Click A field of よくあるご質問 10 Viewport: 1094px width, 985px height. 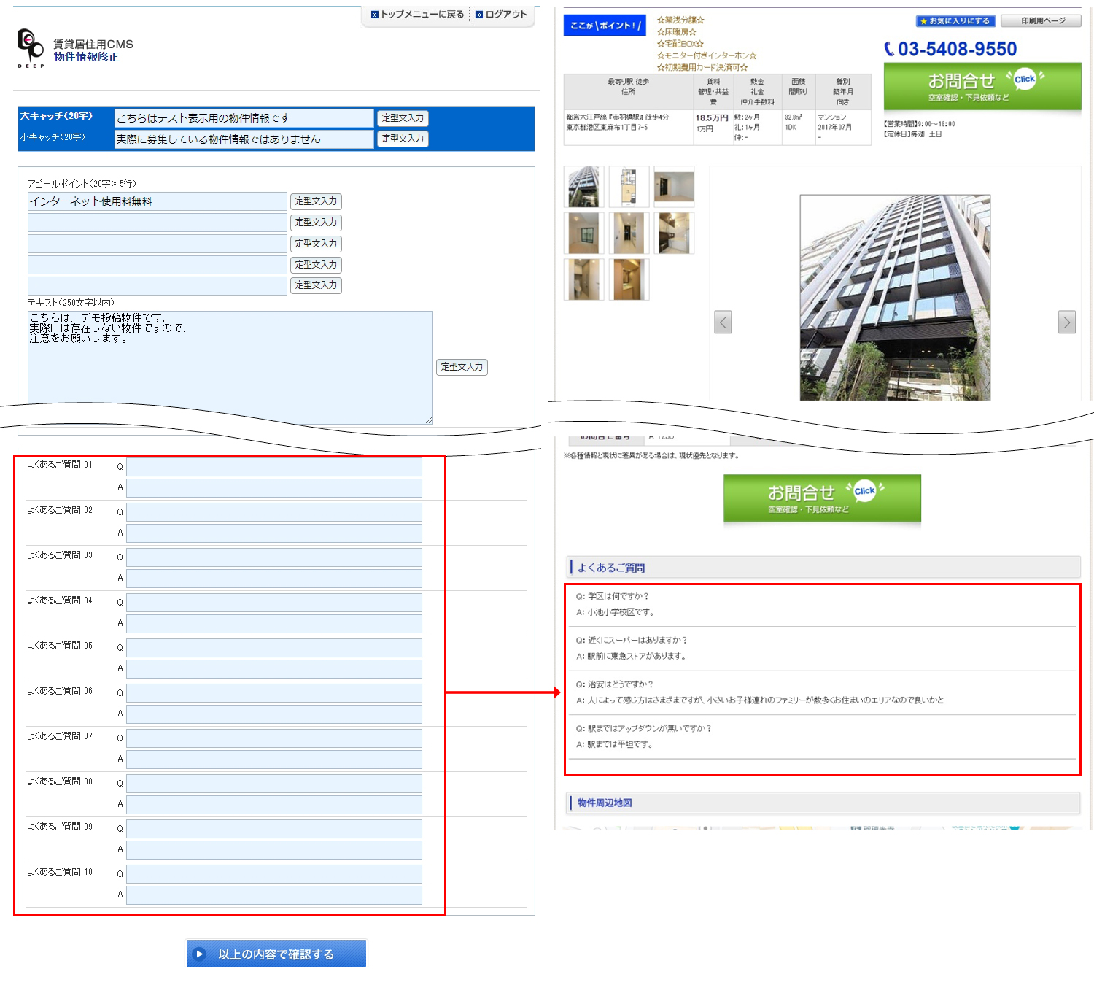(274, 895)
